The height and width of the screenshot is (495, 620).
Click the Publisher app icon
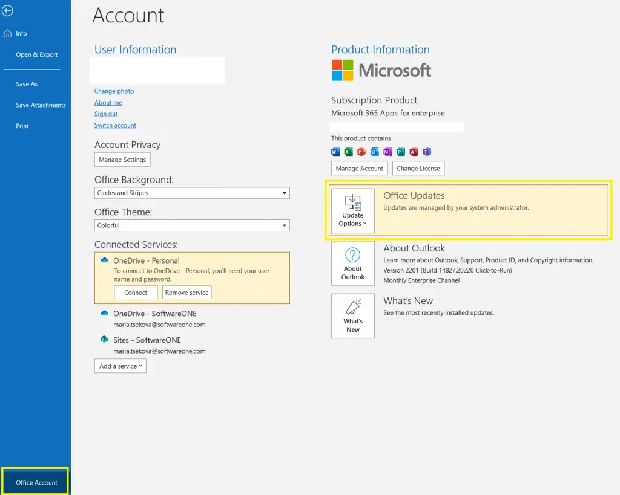click(401, 152)
